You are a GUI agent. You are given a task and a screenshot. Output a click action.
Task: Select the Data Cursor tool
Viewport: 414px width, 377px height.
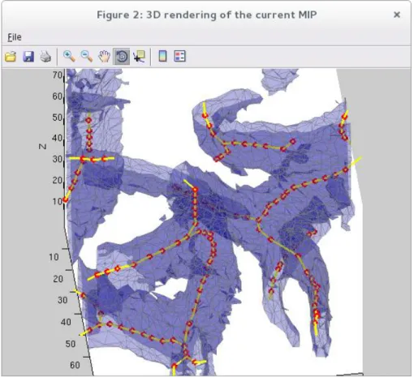coord(139,57)
